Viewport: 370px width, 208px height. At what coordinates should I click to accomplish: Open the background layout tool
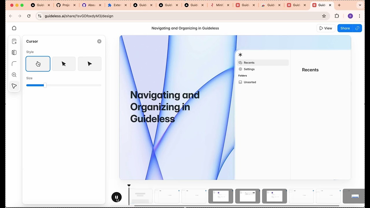click(x=14, y=53)
